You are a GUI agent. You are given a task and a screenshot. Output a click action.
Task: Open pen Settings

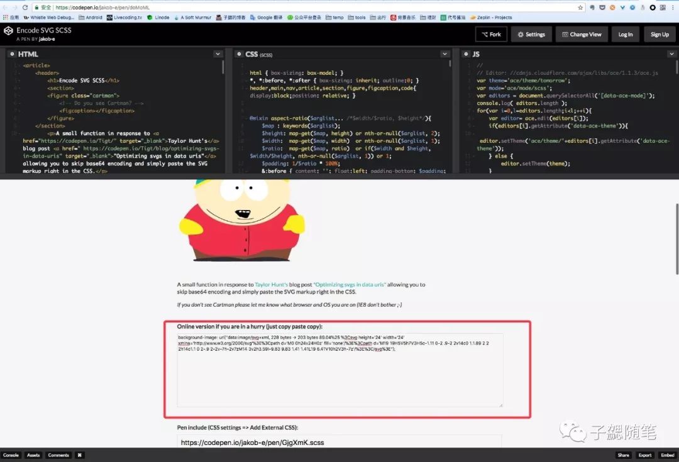click(x=531, y=34)
